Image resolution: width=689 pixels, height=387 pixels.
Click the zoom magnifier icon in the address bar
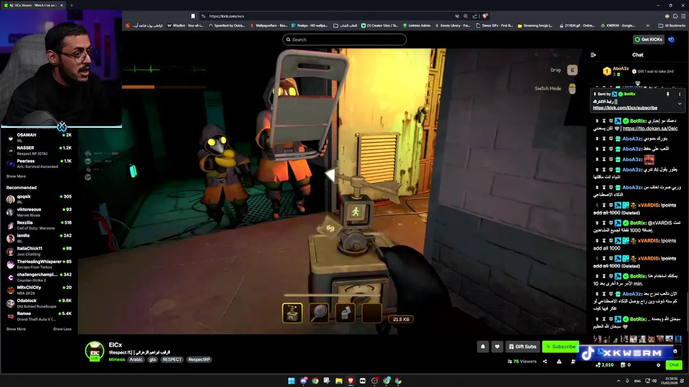pos(466,16)
